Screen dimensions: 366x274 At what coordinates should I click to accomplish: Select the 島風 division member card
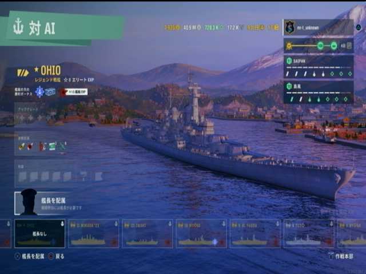[x=319, y=92]
